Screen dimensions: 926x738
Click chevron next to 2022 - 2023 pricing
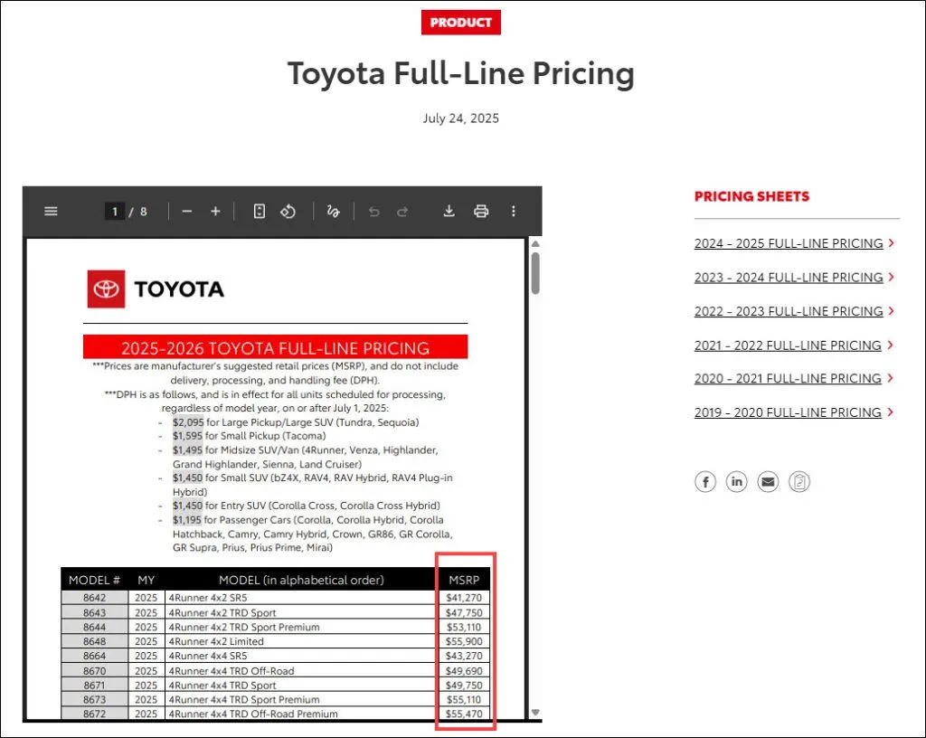point(891,310)
